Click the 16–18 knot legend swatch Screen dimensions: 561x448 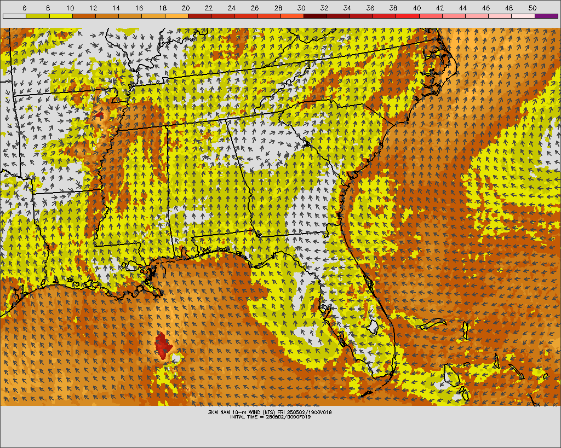point(153,16)
